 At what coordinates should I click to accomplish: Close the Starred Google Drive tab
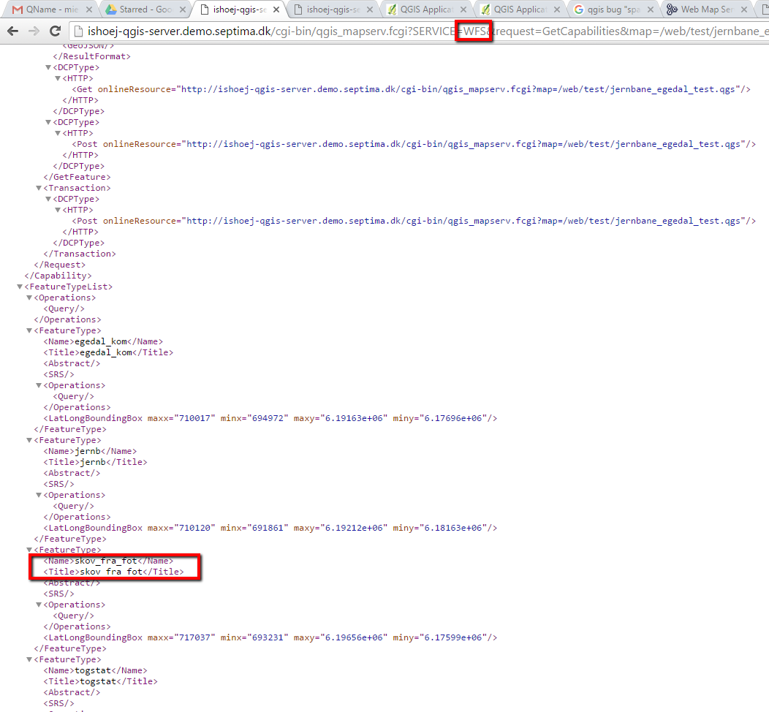pyautogui.click(x=183, y=10)
